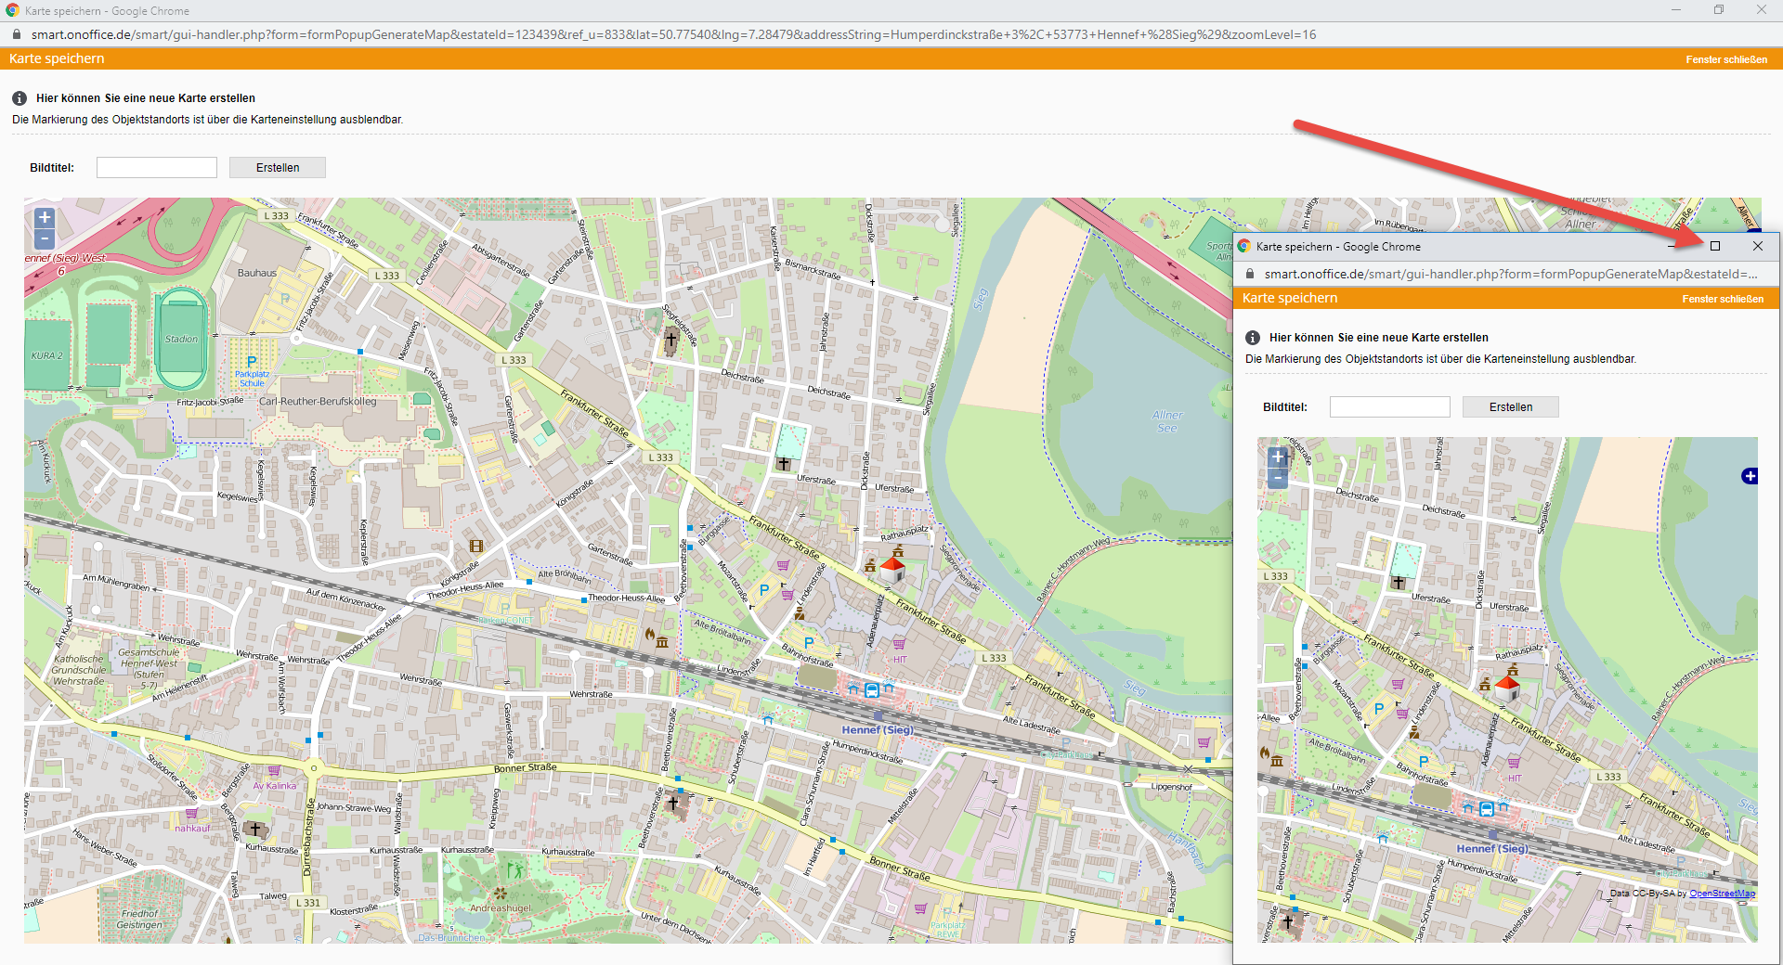Click zoom-out minus on small popup map
1783x965 pixels.
pos(1278,478)
